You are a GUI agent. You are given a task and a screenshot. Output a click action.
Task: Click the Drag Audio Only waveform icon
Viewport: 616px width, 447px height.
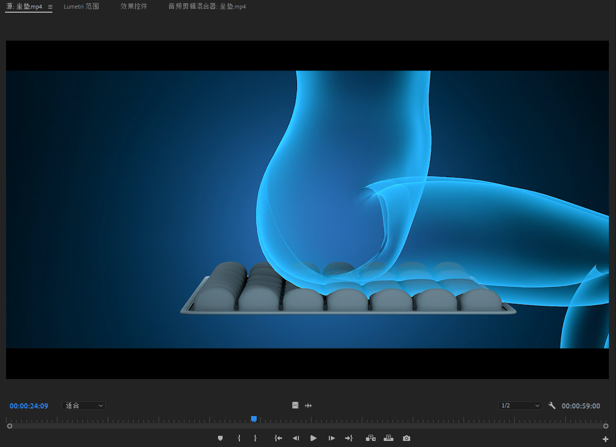click(309, 405)
